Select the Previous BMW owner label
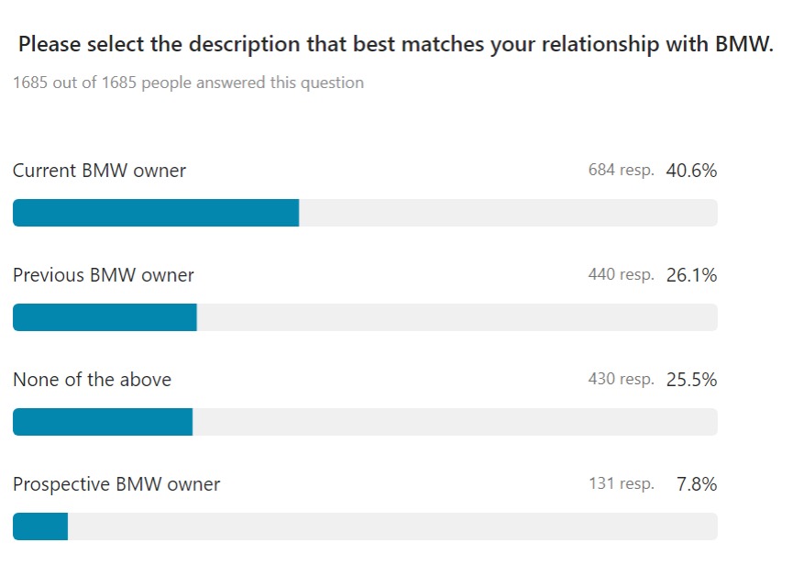Viewport: 793px width, 587px height. pyautogui.click(x=104, y=275)
